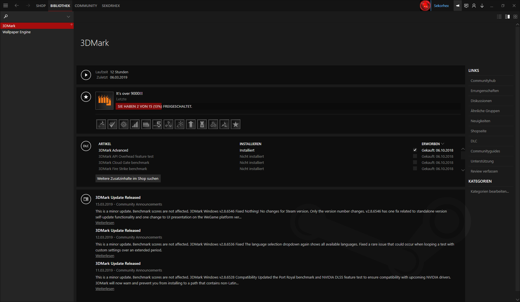Expand the library search filter dropdown
Image resolution: width=520 pixels, height=302 pixels.
[68, 17]
